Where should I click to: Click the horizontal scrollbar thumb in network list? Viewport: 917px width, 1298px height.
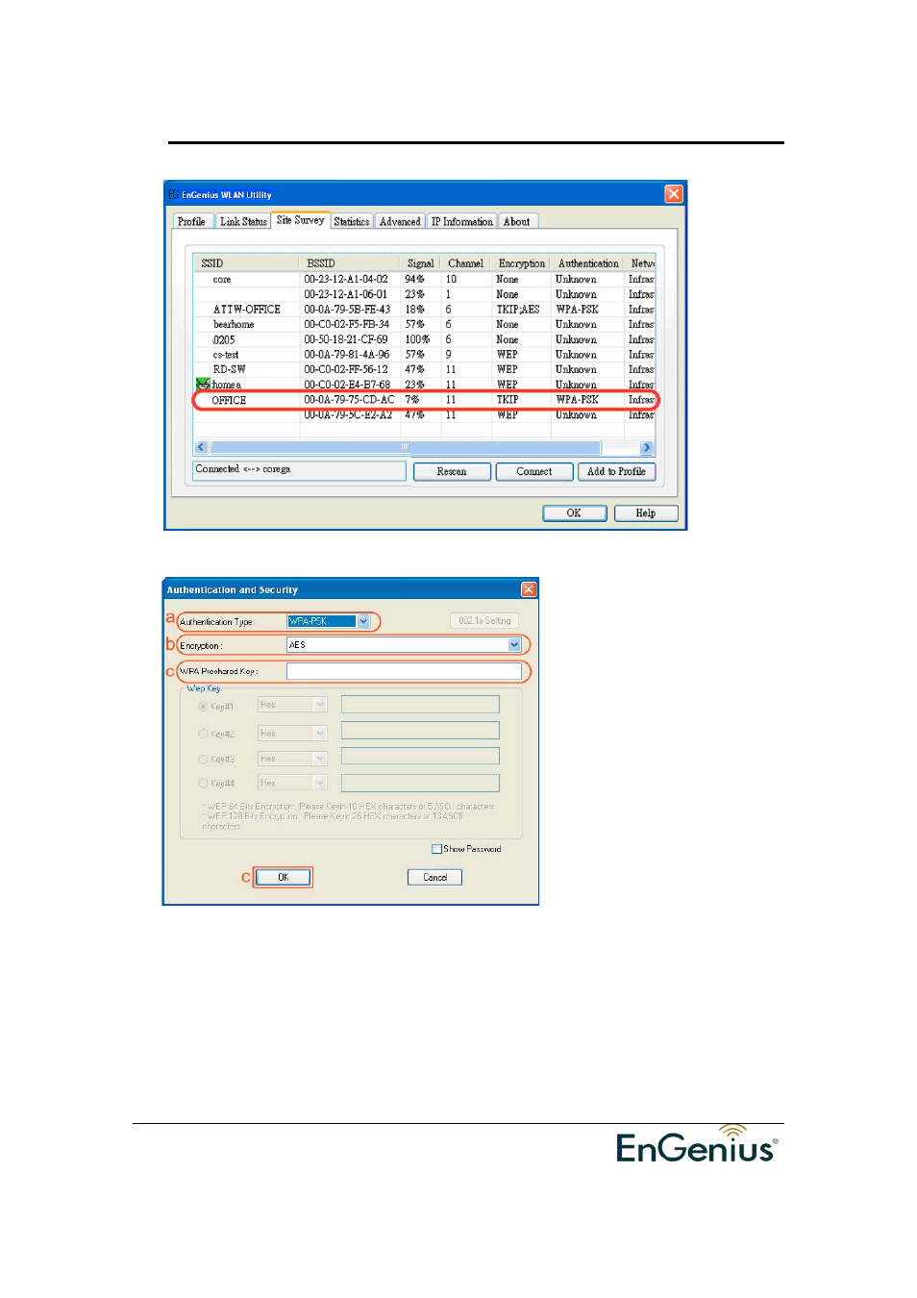coord(406,447)
